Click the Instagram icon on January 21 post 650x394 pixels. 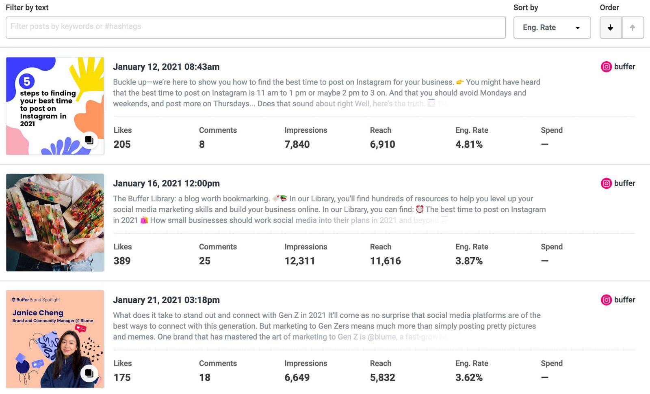606,300
